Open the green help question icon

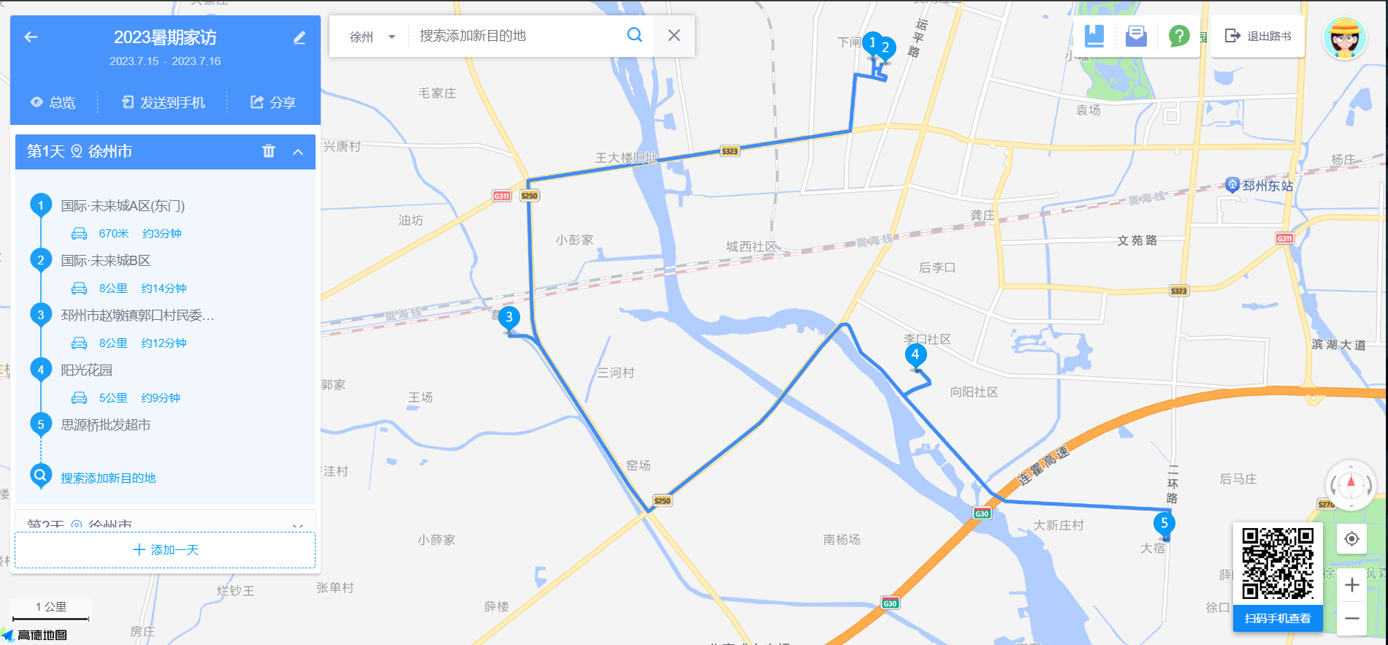1179,36
